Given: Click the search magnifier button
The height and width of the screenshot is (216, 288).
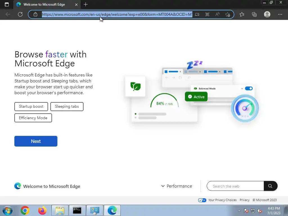Looking at the screenshot, I should click(x=270, y=186).
